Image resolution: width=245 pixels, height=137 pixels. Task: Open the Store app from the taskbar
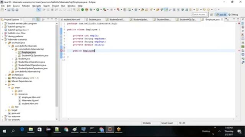pyautogui.click(x=39, y=129)
